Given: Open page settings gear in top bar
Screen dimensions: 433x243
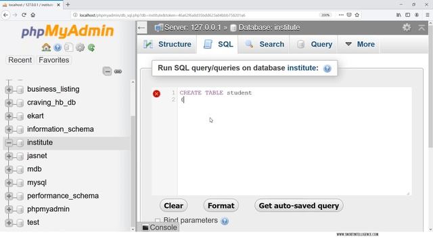Looking at the screenshot, I should click(407, 28).
